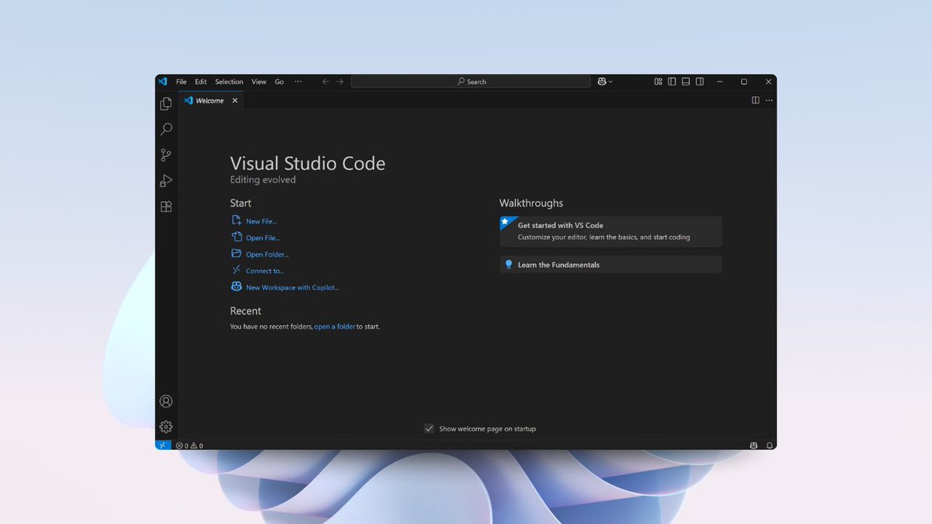Split the editor to the right
932x524 pixels.
755,100
